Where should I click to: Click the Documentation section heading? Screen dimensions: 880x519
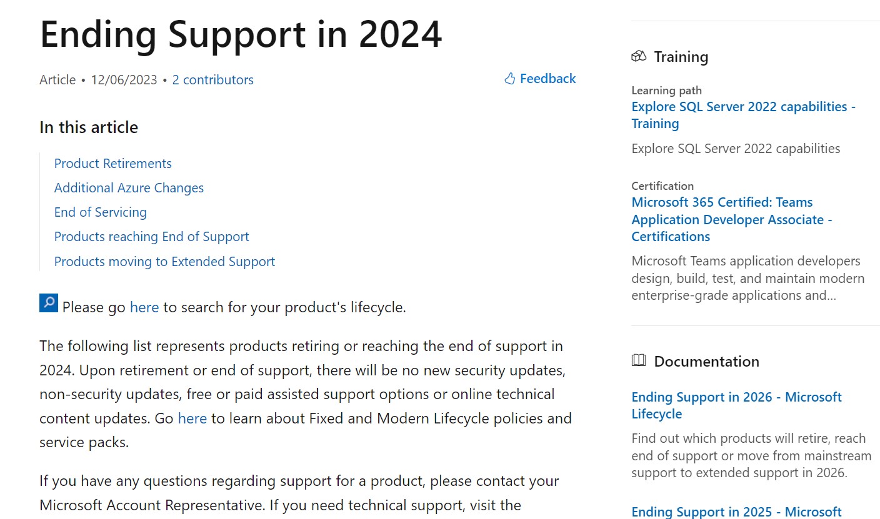[x=706, y=362]
